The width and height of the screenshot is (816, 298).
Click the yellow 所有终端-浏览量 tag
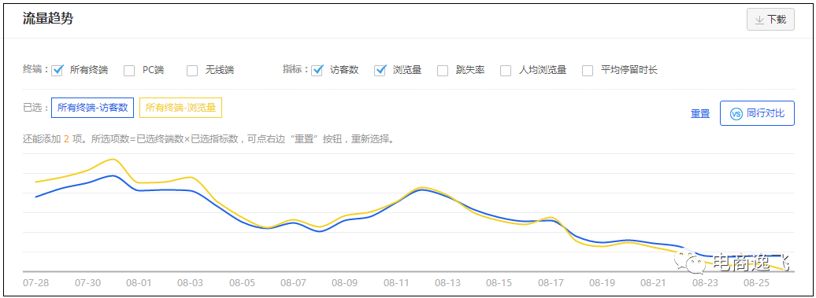coord(181,108)
